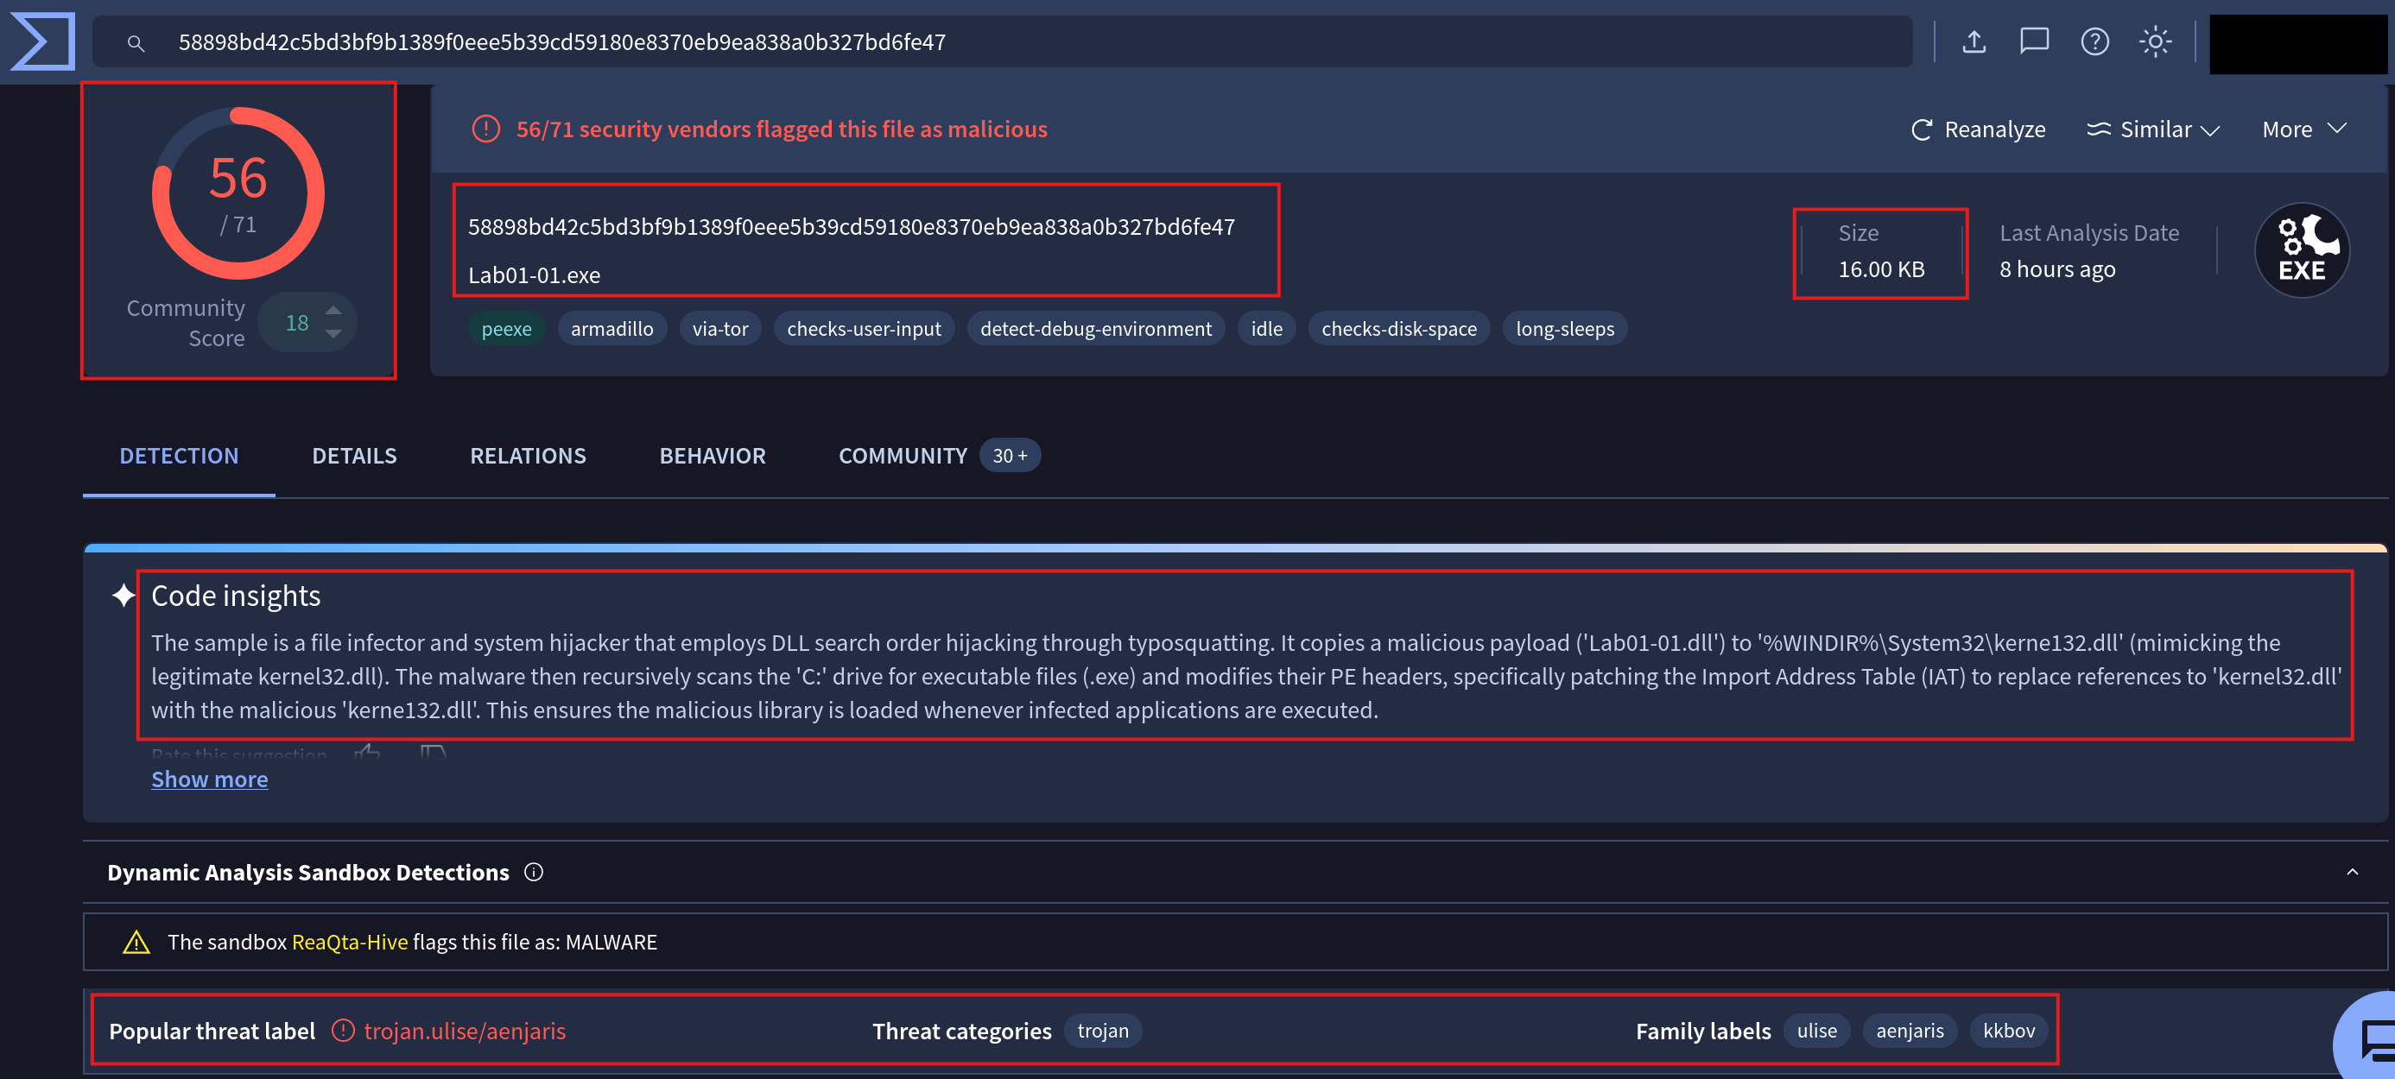Click the detect-debug-environment tag
2395x1079 pixels.
(1095, 329)
